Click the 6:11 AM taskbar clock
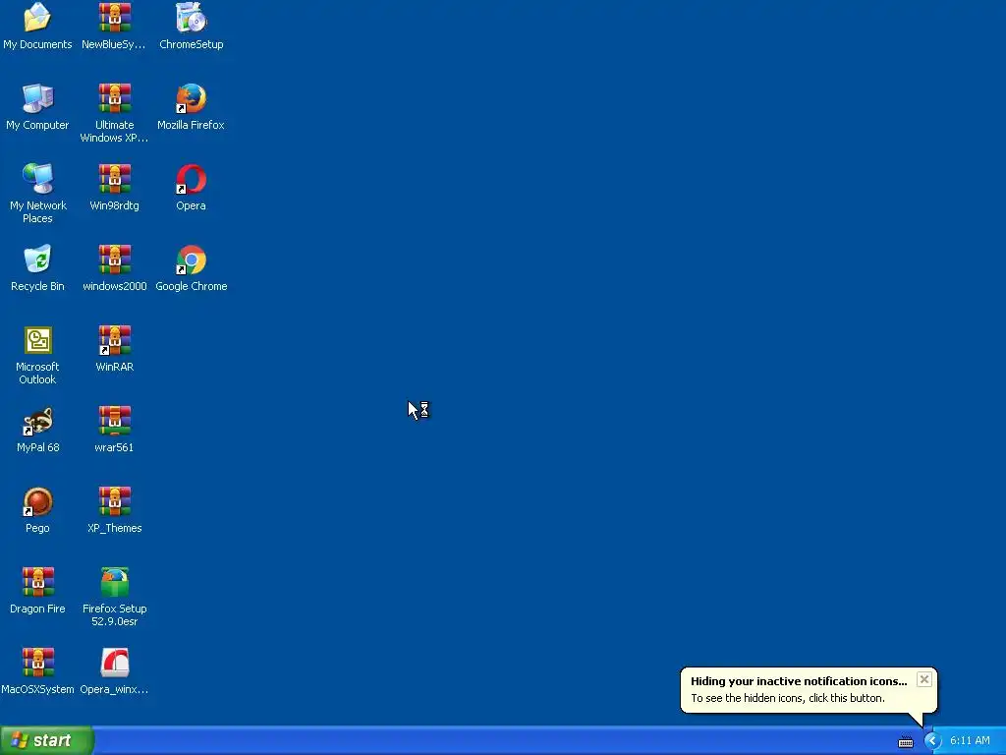 pos(970,741)
